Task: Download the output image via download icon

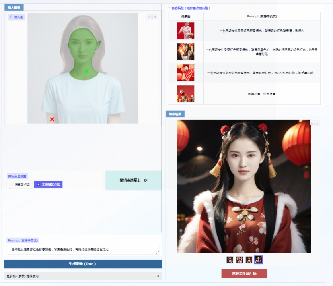Action: coord(312,122)
